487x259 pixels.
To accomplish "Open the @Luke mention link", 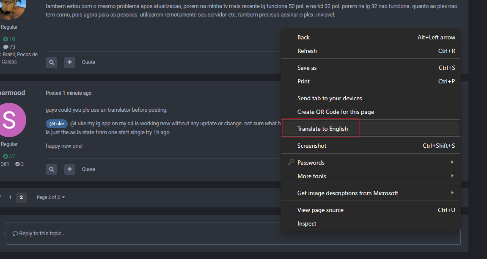I will [56, 123].
